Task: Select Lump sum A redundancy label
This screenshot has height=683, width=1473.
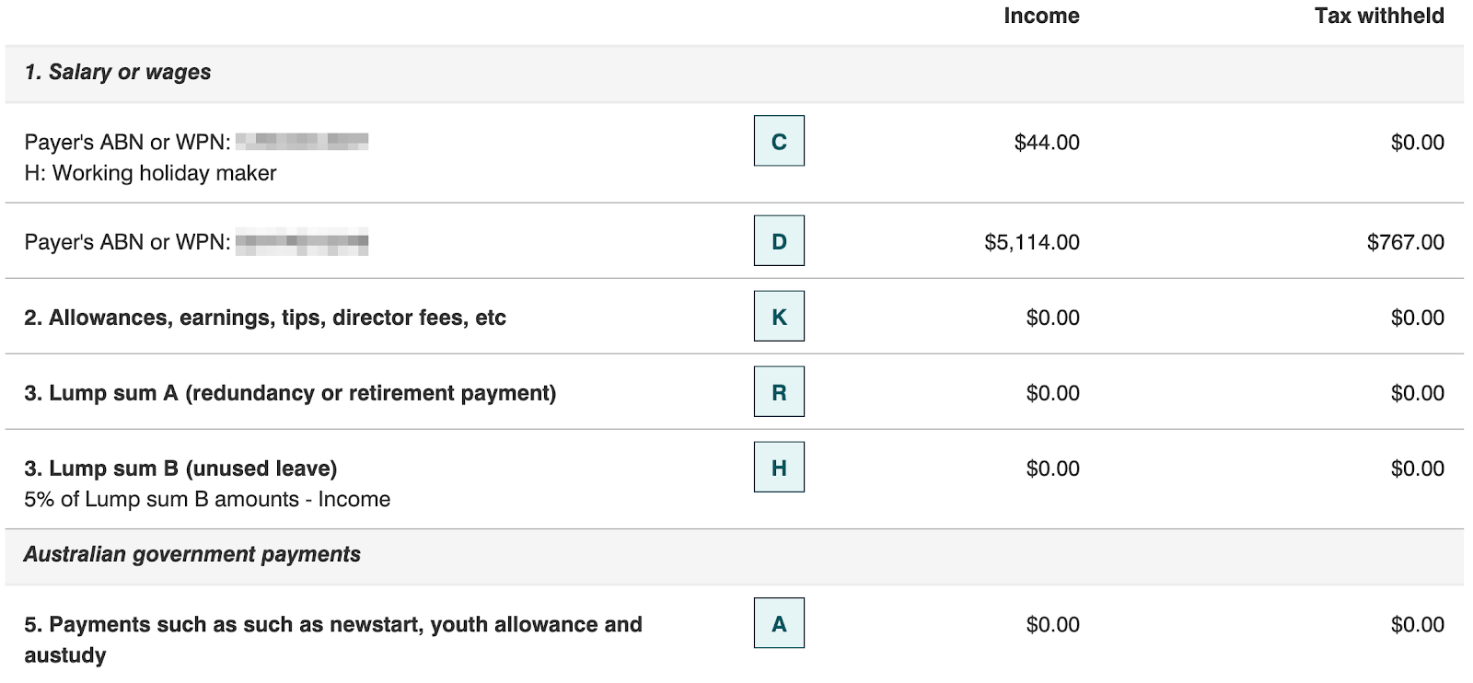Action: [x=290, y=393]
